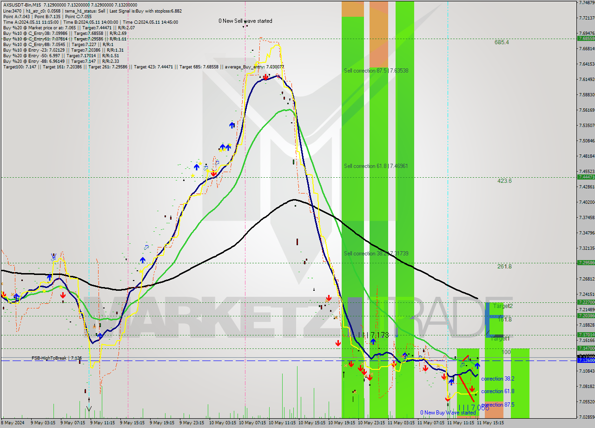
Task: Click the Target2 label
Action: click(x=502, y=306)
